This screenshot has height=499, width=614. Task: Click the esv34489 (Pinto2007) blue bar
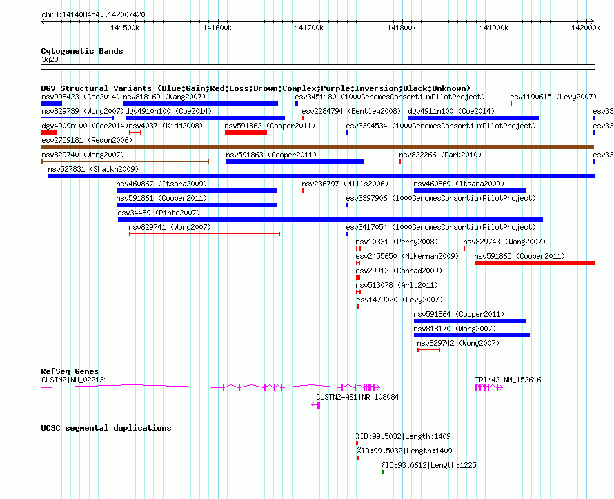330,219
